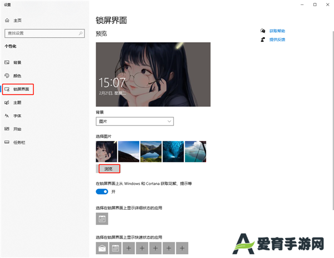Add app in second plus quick status slot

point(142,248)
